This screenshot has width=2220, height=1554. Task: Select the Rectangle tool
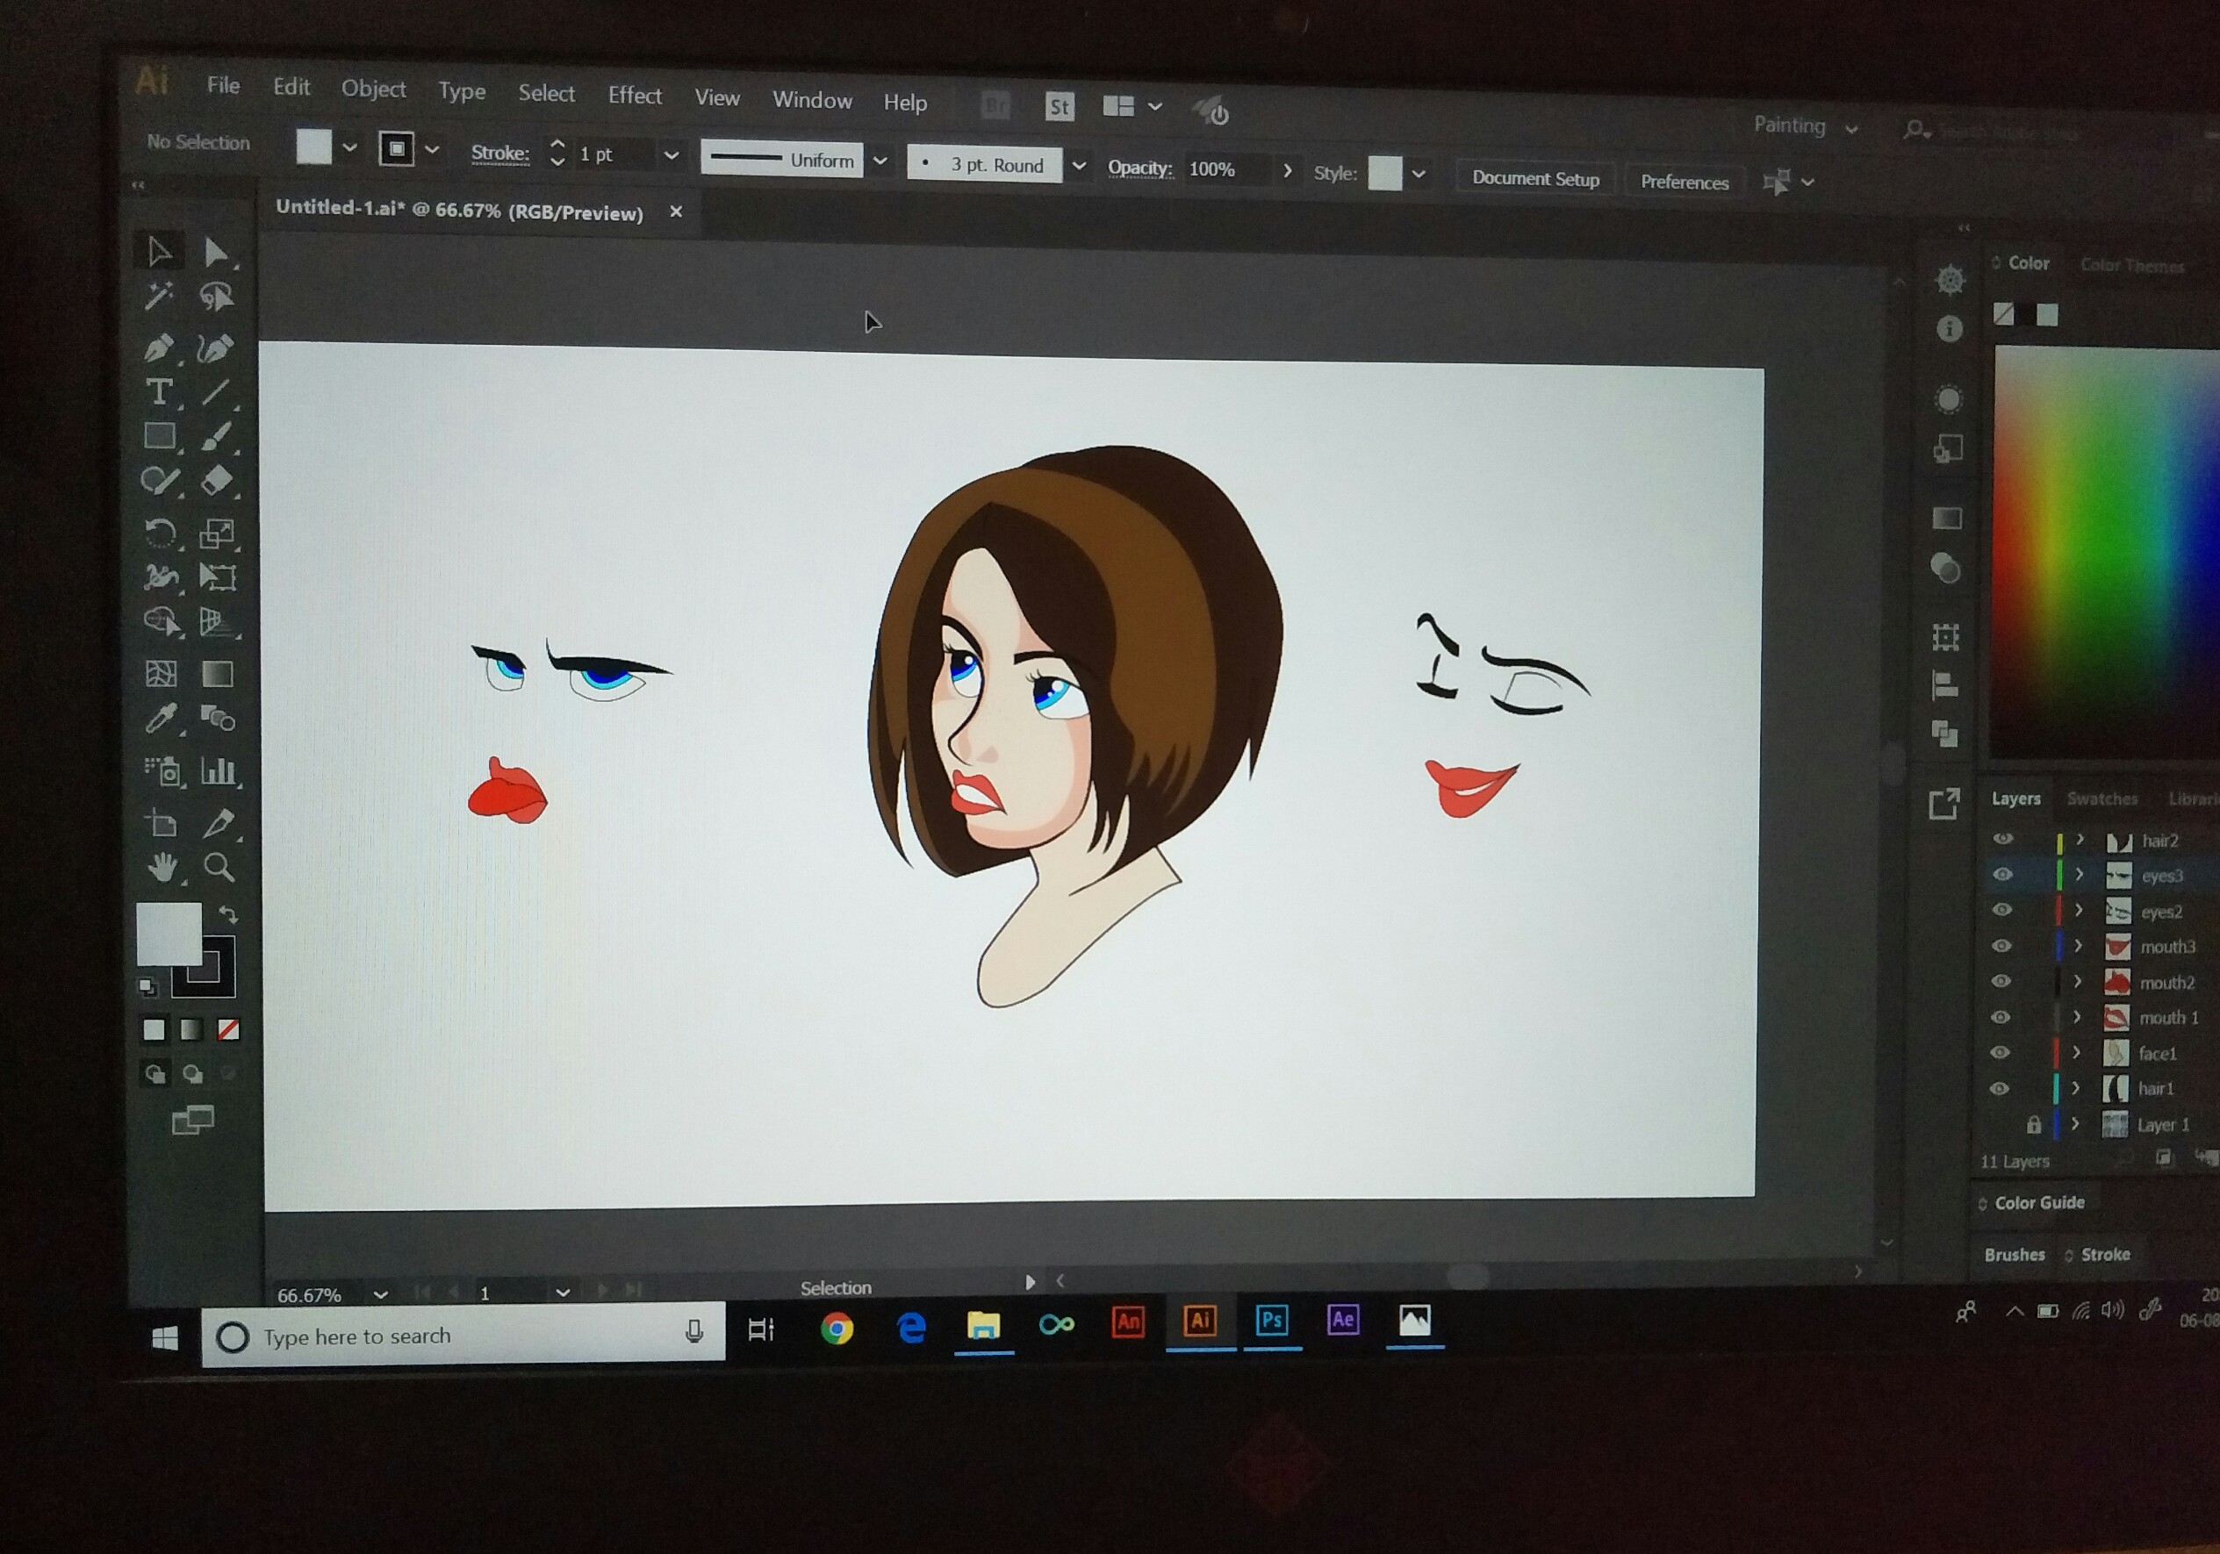[x=160, y=437]
